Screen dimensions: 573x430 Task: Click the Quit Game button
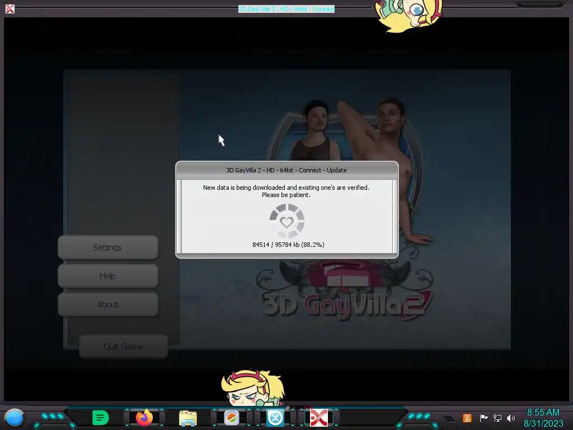124,347
